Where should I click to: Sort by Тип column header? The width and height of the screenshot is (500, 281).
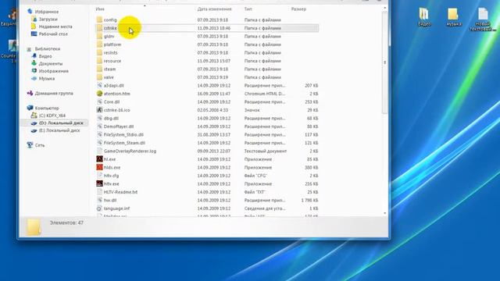(x=248, y=9)
